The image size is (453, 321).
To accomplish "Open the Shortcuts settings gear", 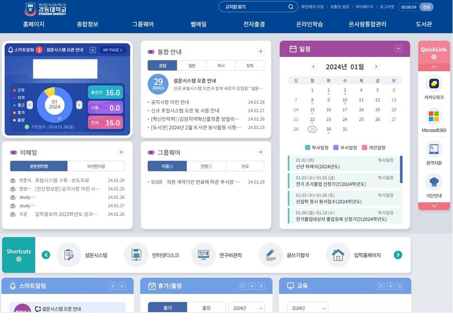I will coord(18,259).
